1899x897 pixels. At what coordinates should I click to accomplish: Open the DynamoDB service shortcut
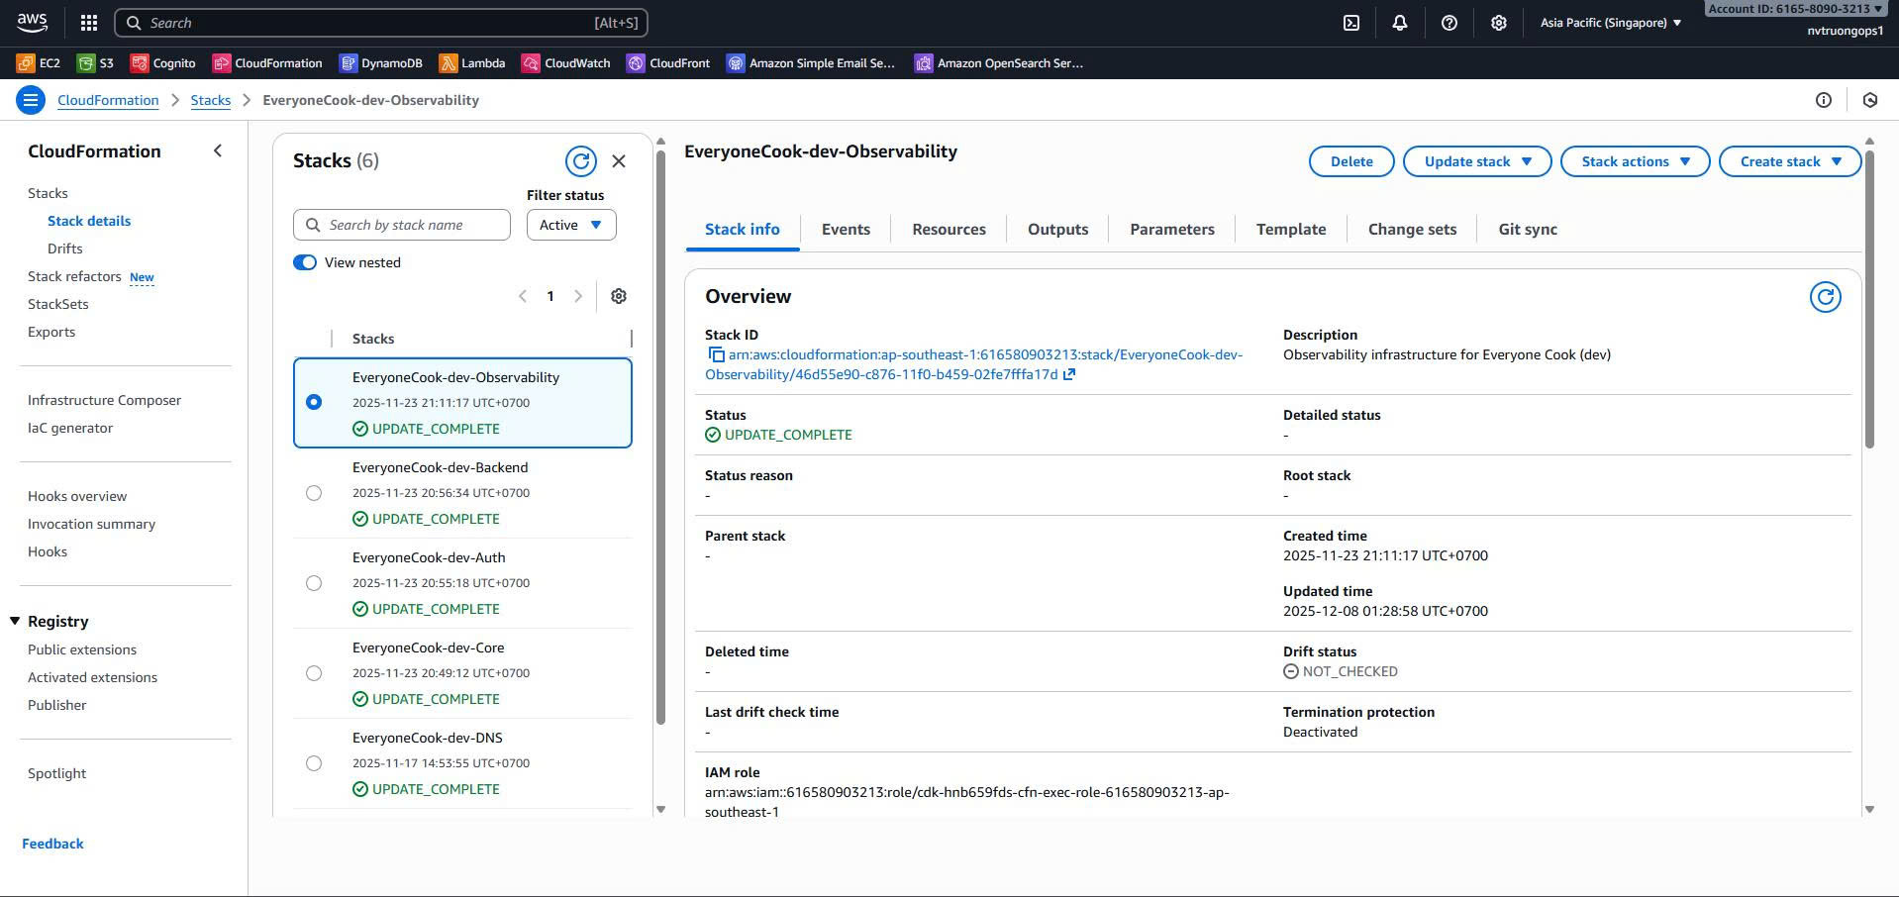pyautogui.click(x=381, y=63)
